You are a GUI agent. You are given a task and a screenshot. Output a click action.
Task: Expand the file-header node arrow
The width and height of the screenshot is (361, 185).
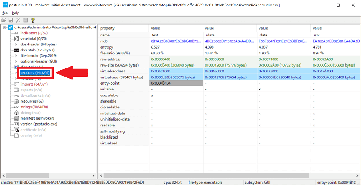click(16, 56)
